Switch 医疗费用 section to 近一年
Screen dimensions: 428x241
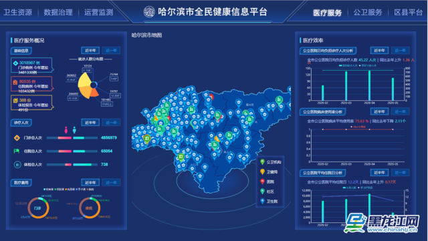click(111, 182)
